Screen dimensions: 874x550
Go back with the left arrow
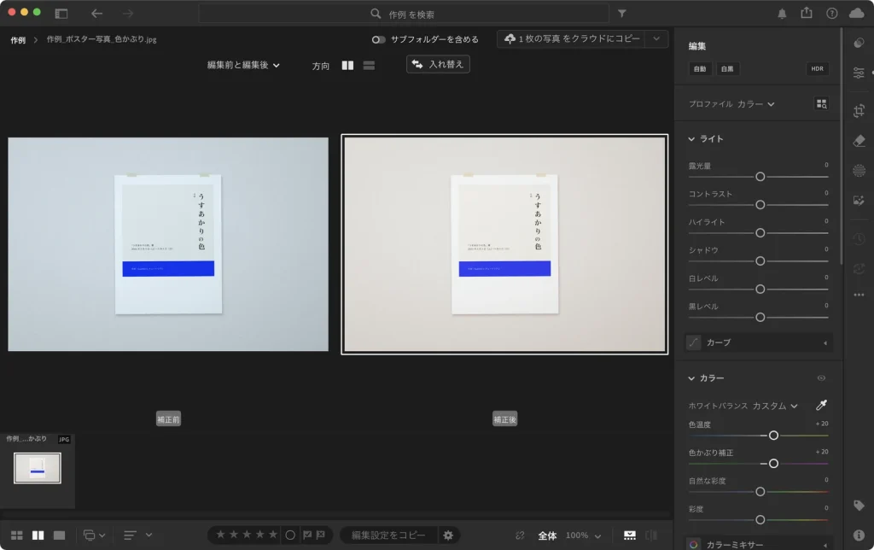[x=97, y=14]
